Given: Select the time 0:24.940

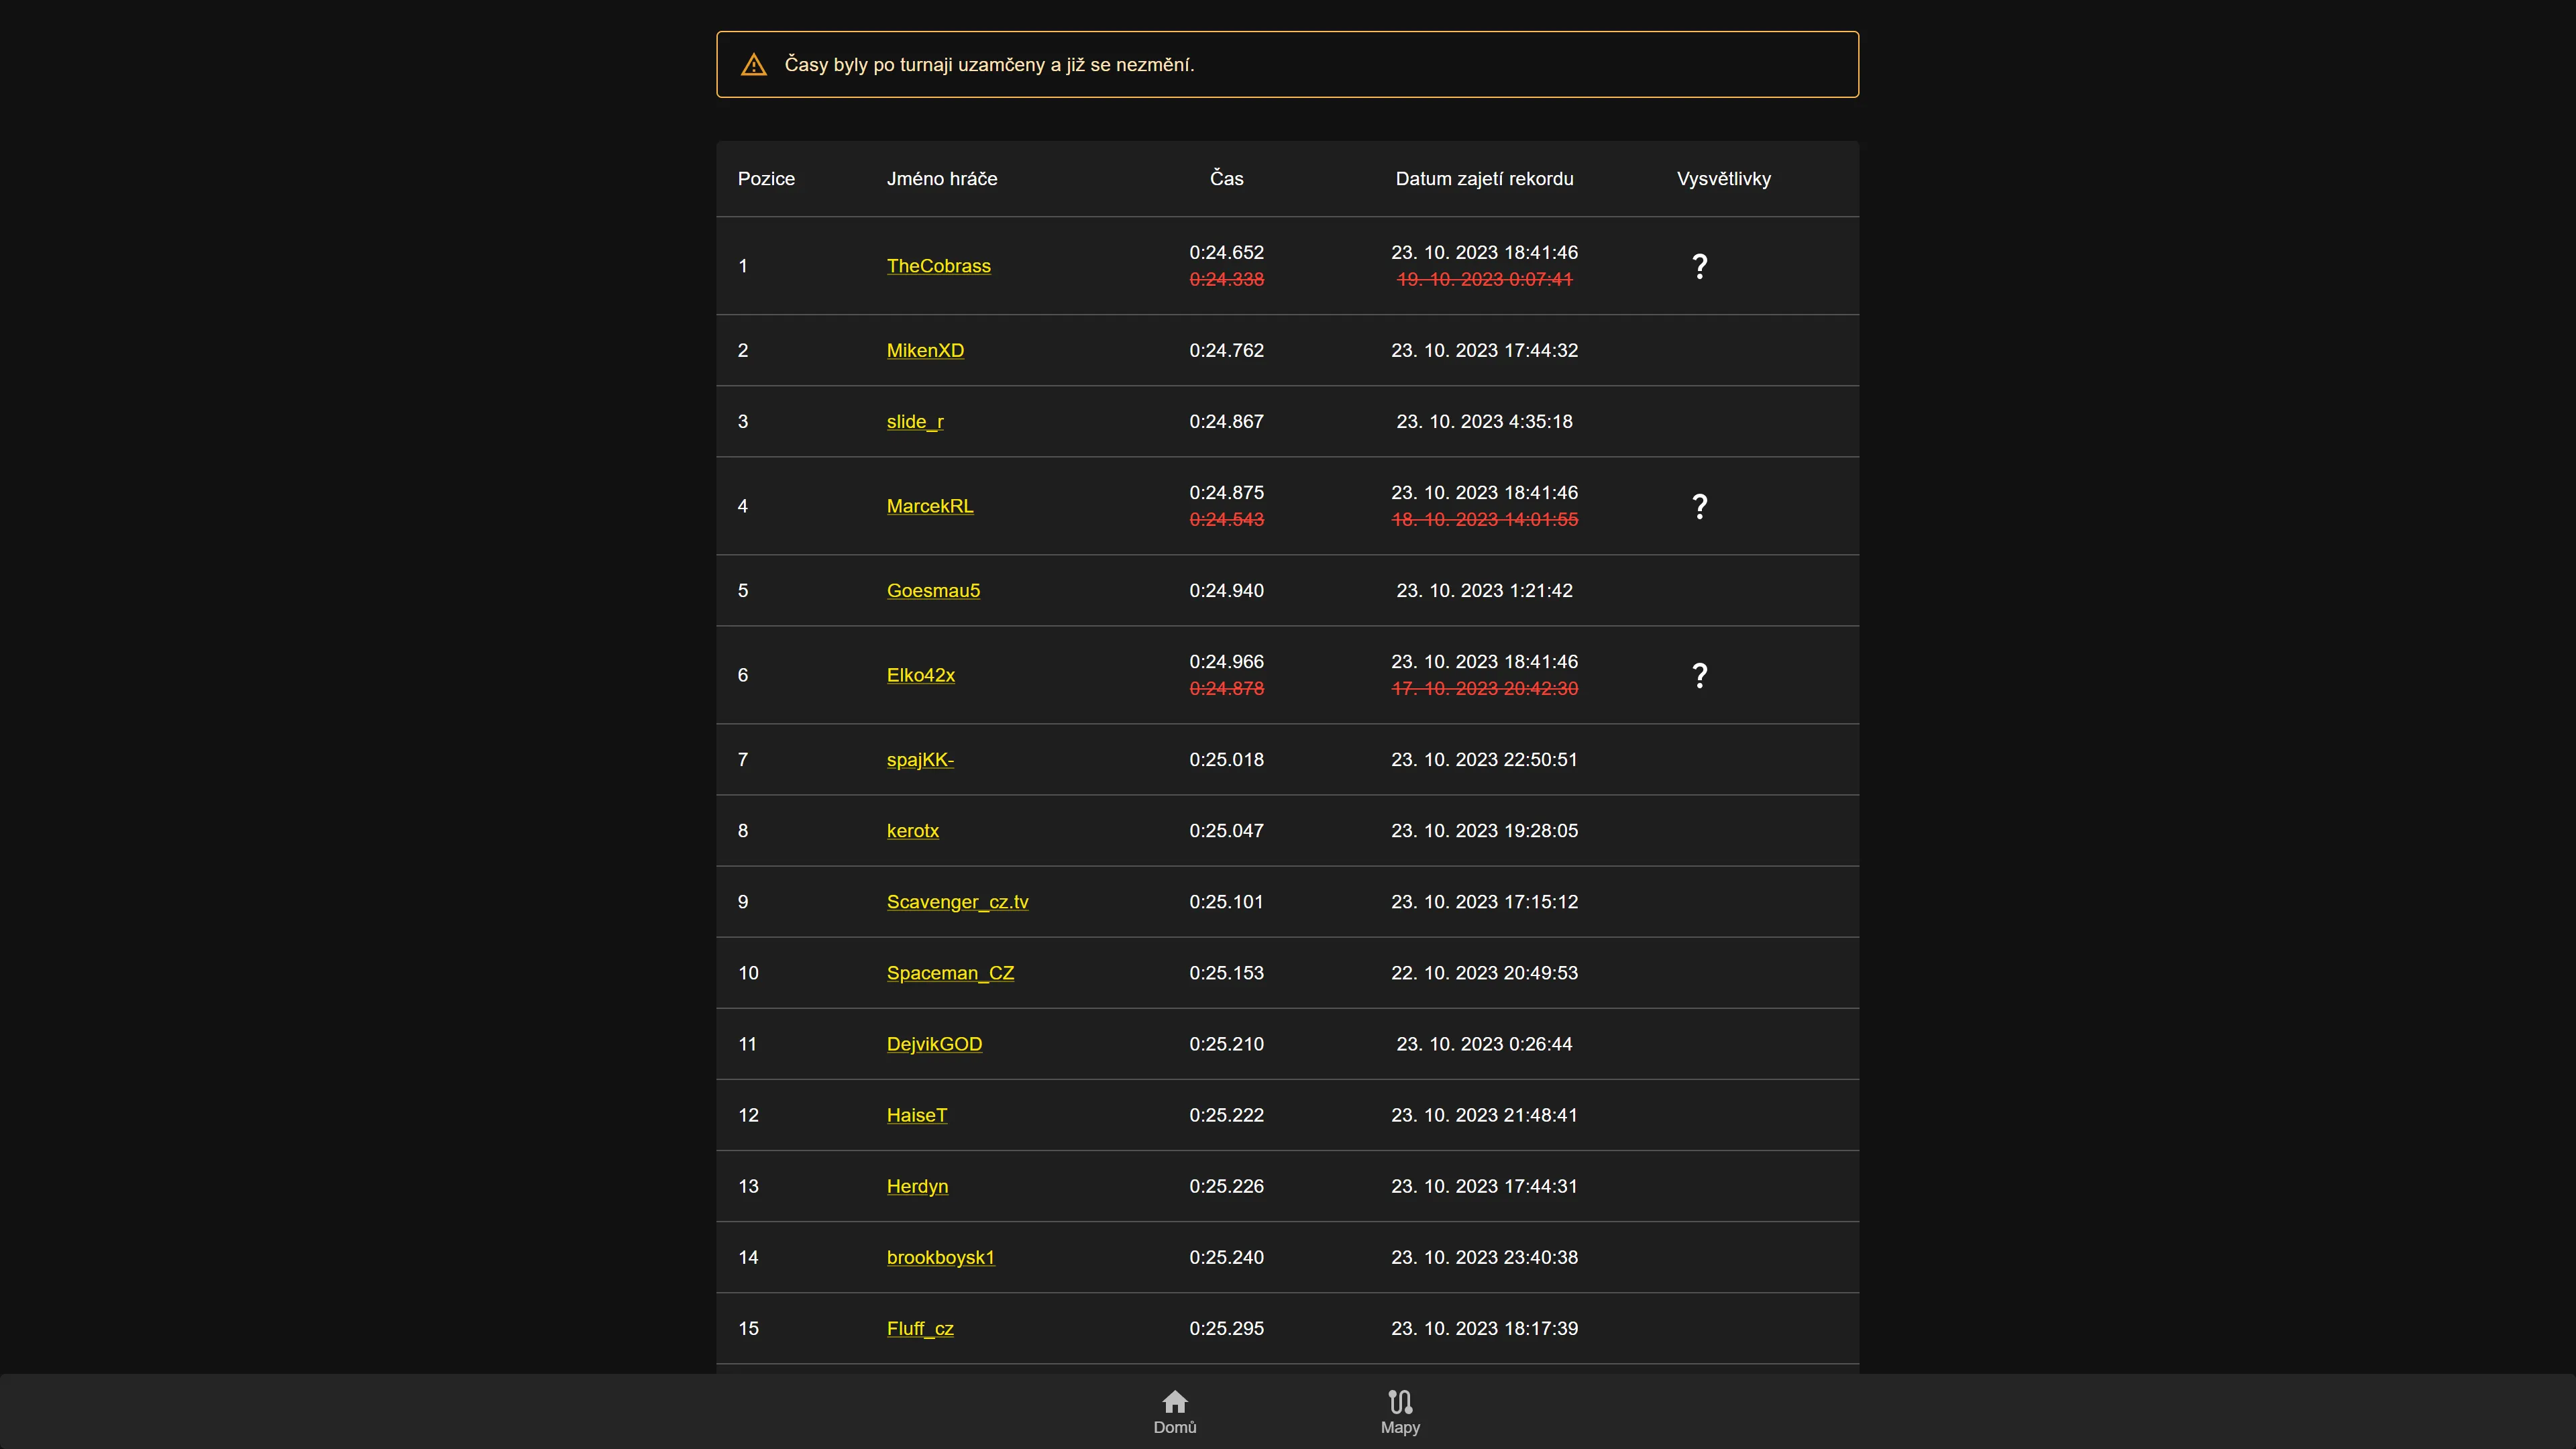Looking at the screenshot, I should click(x=1226, y=590).
